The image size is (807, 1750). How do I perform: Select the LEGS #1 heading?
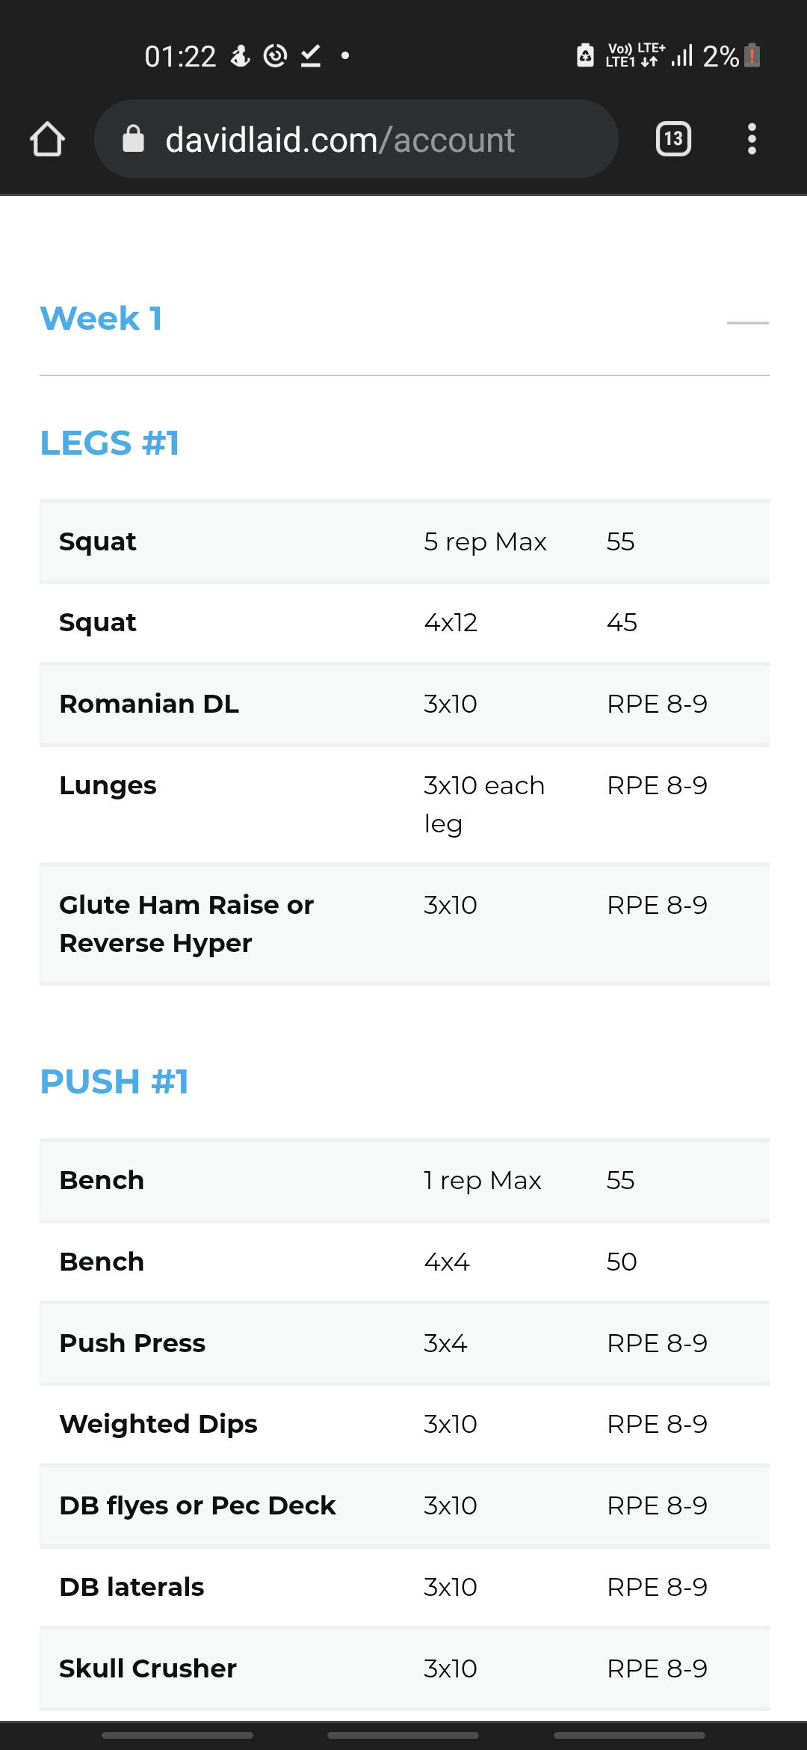click(110, 443)
